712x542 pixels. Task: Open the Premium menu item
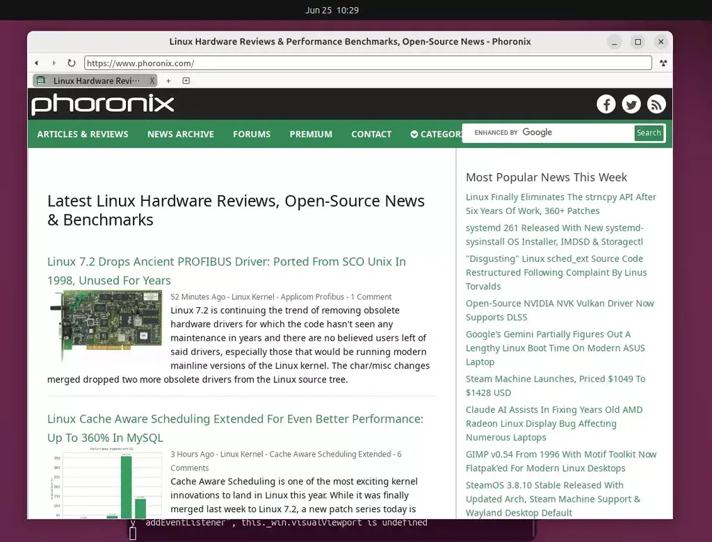point(311,134)
